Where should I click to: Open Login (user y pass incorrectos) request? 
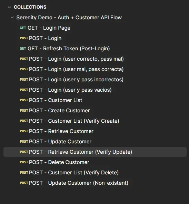click(x=76, y=80)
